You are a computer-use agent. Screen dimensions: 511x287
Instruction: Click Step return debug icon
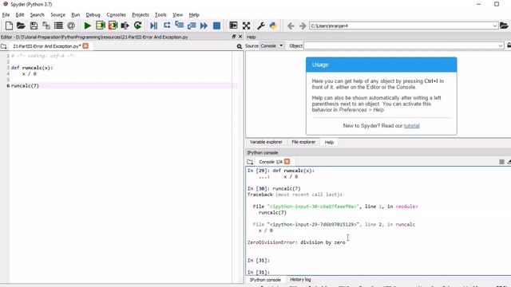pos(192,26)
